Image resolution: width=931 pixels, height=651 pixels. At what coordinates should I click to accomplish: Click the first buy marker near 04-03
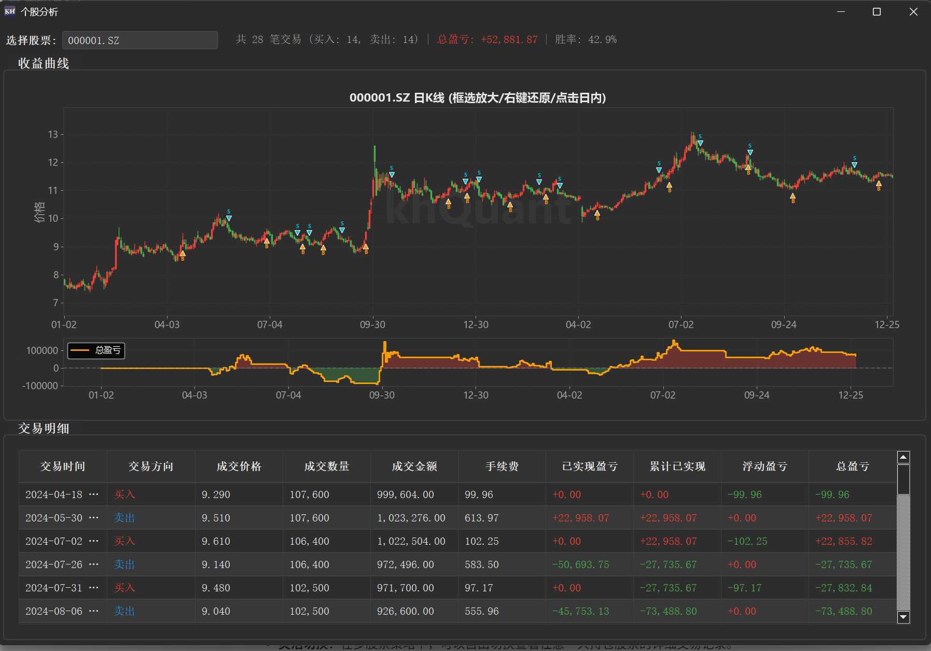[183, 253]
